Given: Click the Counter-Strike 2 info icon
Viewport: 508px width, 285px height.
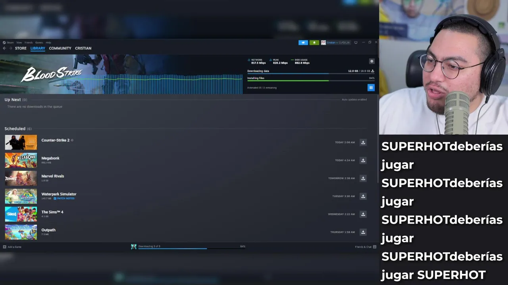Looking at the screenshot, I should [72, 140].
